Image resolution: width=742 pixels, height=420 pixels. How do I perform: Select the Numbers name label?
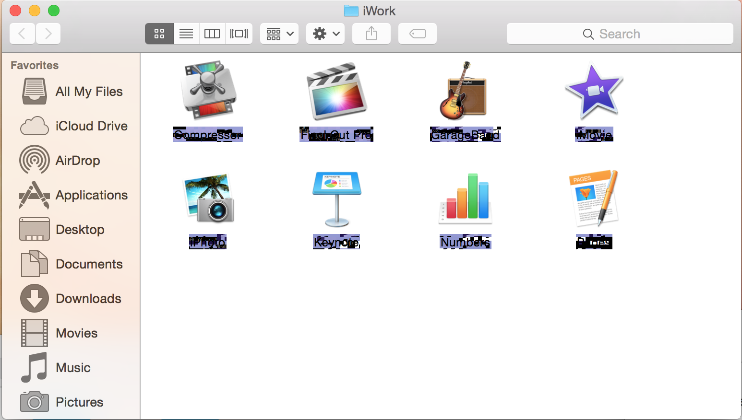pos(466,242)
